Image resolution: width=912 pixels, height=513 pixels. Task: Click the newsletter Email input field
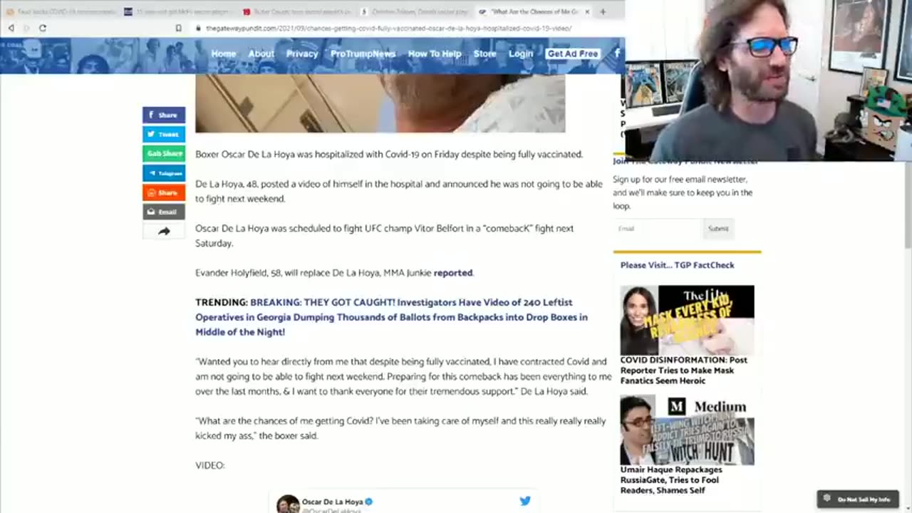pyautogui.click(x=657, y=229)
